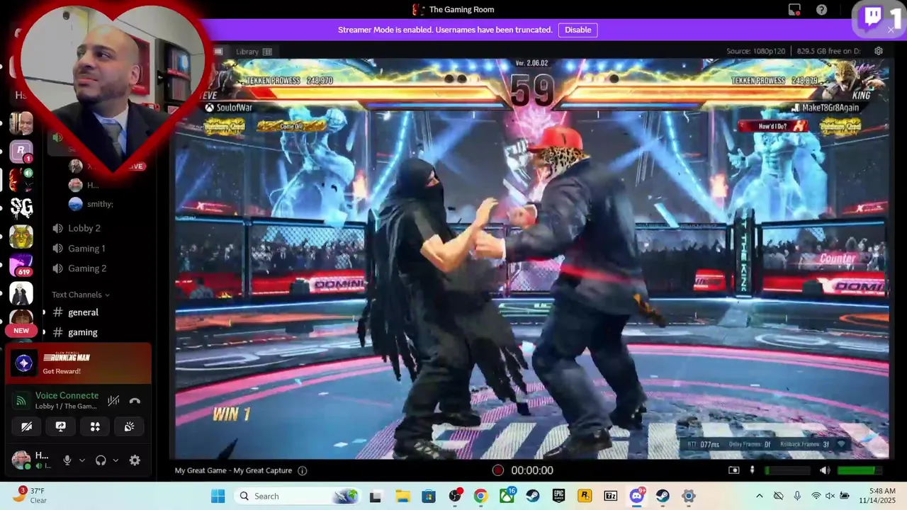Toggle camera on in voice panel
Viewport: 907px width, 510px height.
(x=26, y=426)
